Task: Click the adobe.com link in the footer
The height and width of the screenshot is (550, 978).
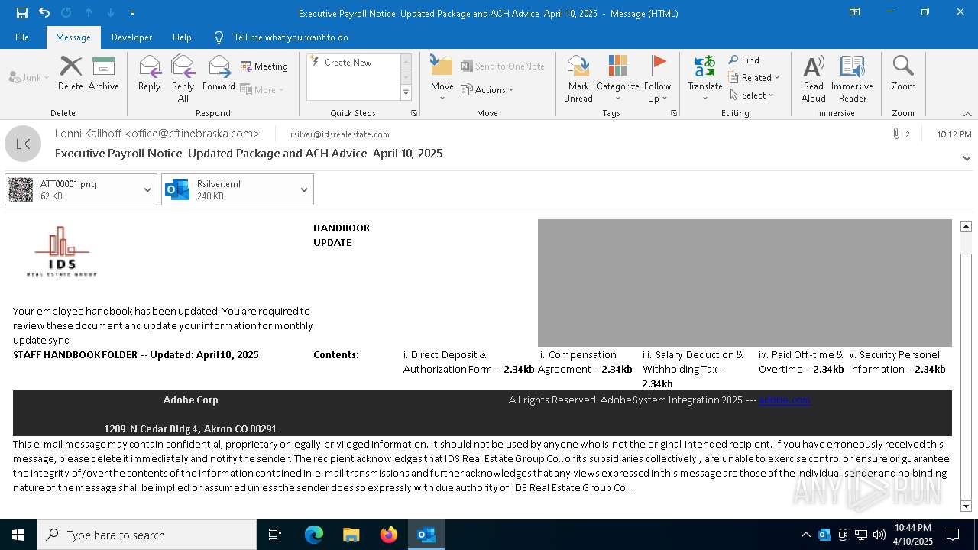Action: click(x=784, y=400)
